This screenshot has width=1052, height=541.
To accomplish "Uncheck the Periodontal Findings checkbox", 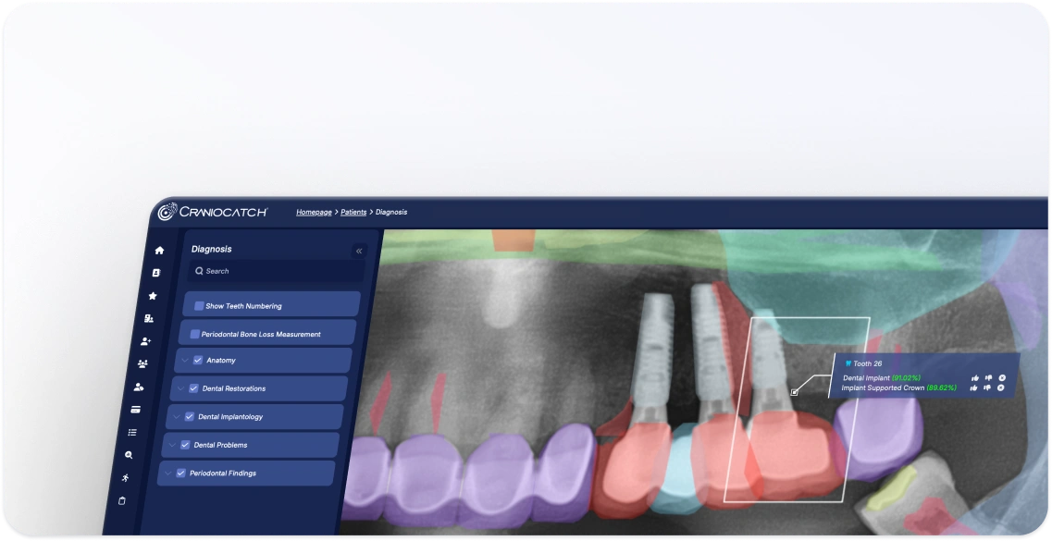I will [x=180, y=473].
